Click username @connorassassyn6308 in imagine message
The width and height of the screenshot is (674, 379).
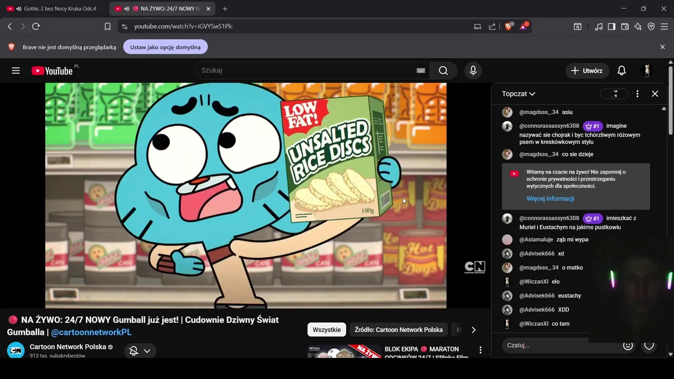coord(549,126)
